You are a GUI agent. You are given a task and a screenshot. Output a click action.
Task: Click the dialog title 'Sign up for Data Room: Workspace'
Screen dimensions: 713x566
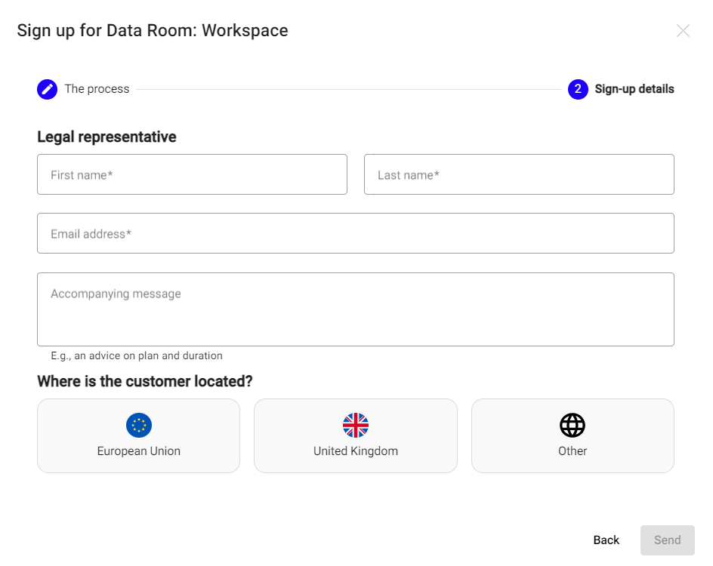pyautogui.click(x=153, y=31)
